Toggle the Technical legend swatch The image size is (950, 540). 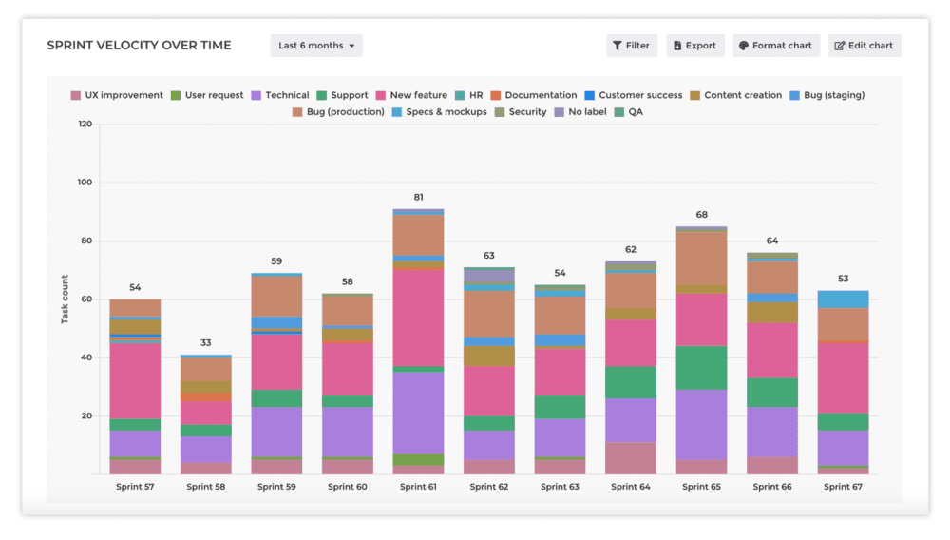[256, 95]
